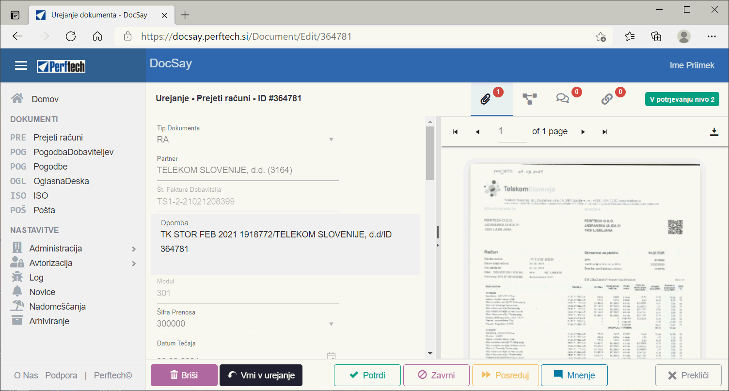The image size is (729, 391).
Task: Download the document with the download icon
Action: tap(714, 132)
